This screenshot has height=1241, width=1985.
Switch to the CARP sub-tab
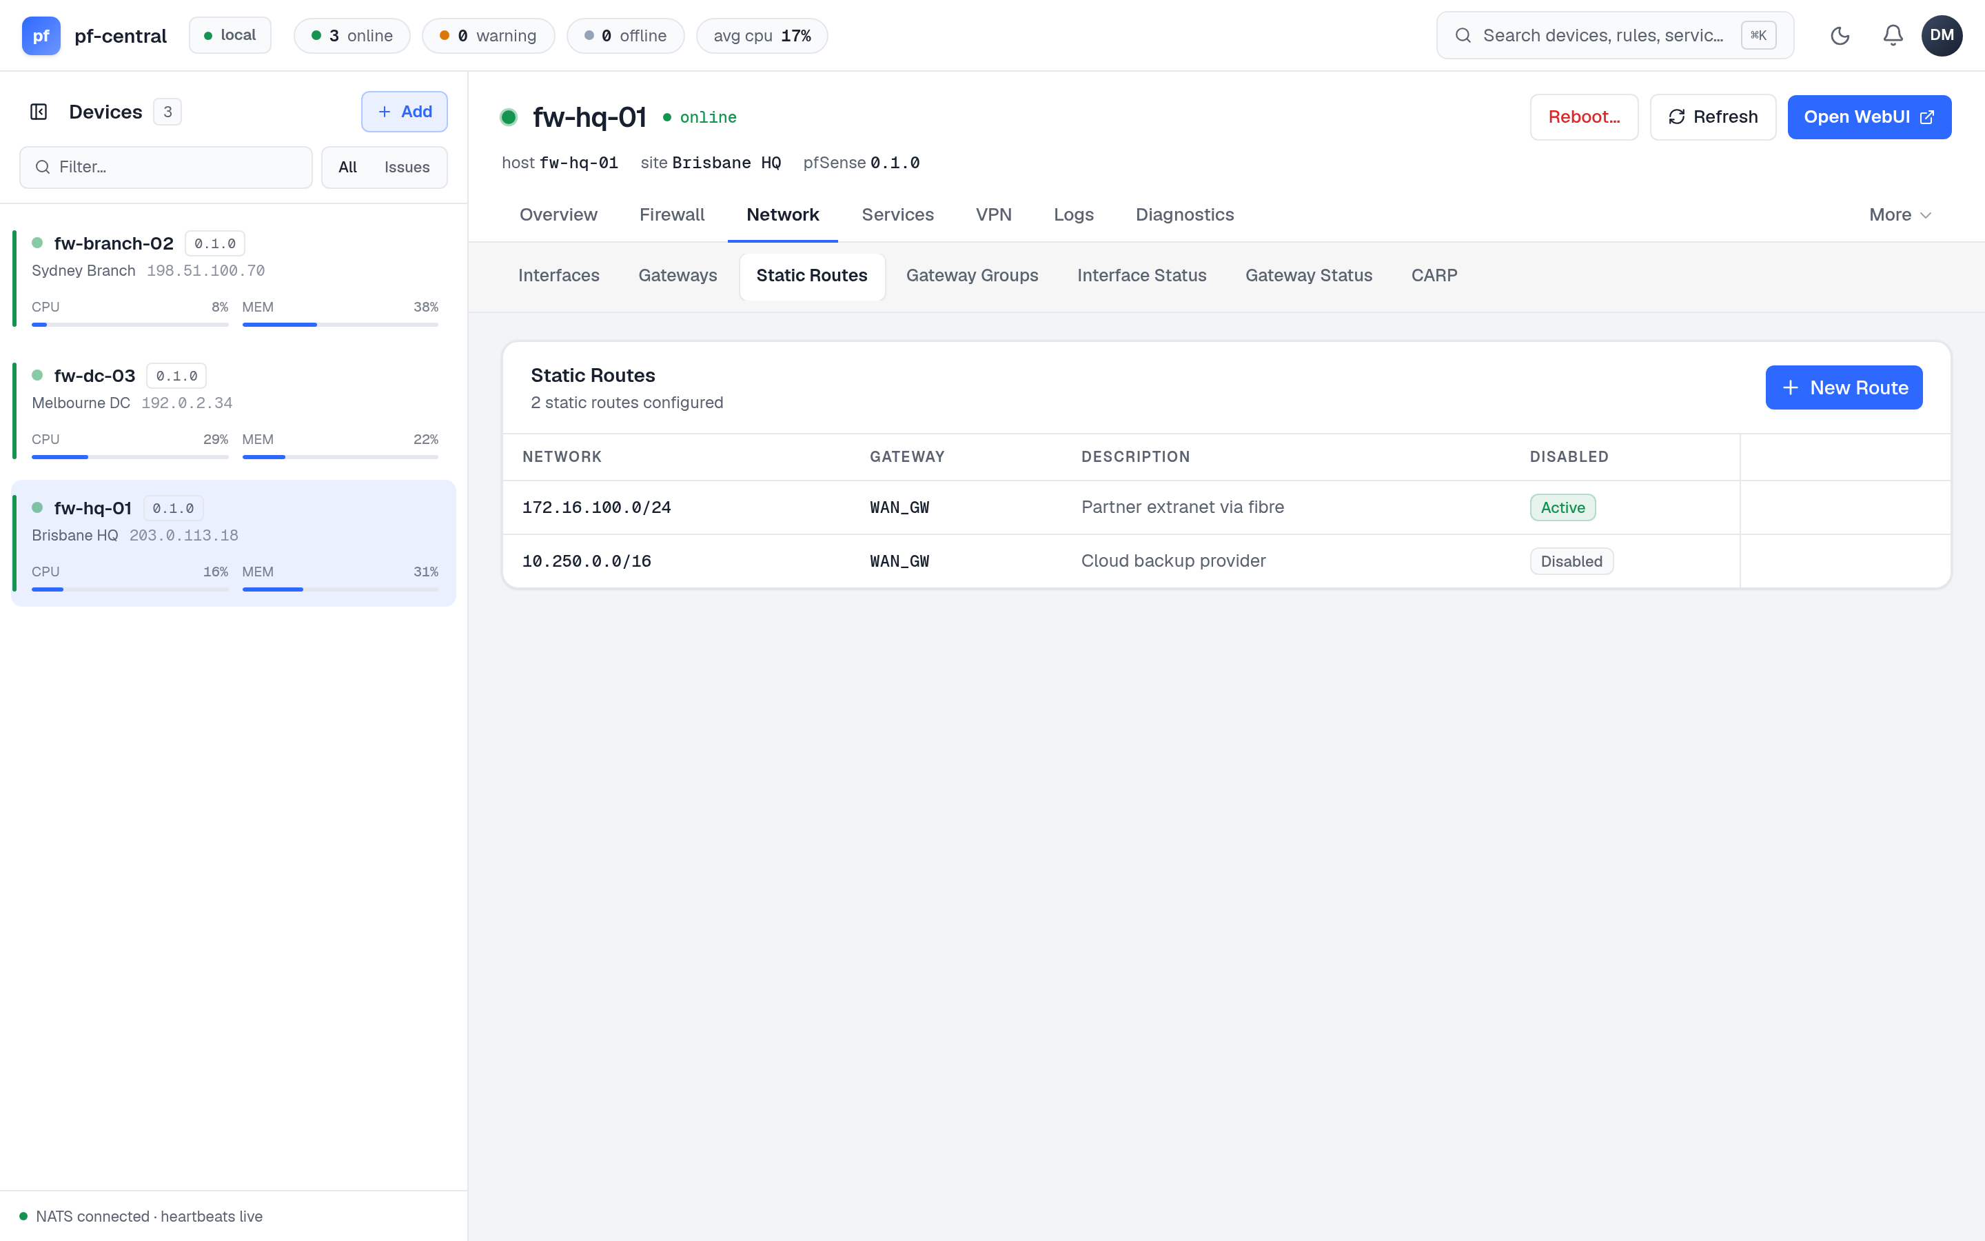pyautogui.click(x=1434, y=276)
